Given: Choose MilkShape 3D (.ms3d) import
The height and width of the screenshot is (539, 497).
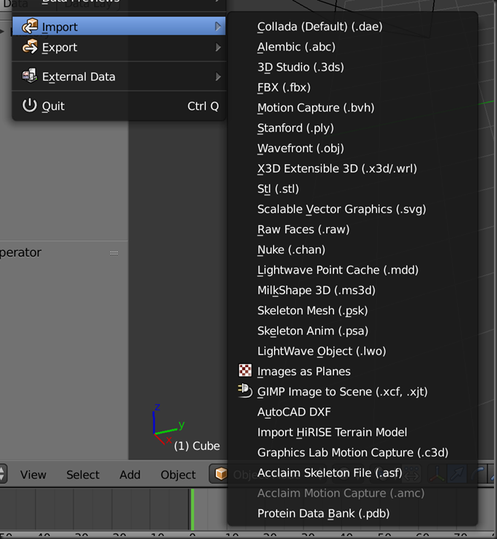Looking at the screenshot, I should [x=353, y=290].
